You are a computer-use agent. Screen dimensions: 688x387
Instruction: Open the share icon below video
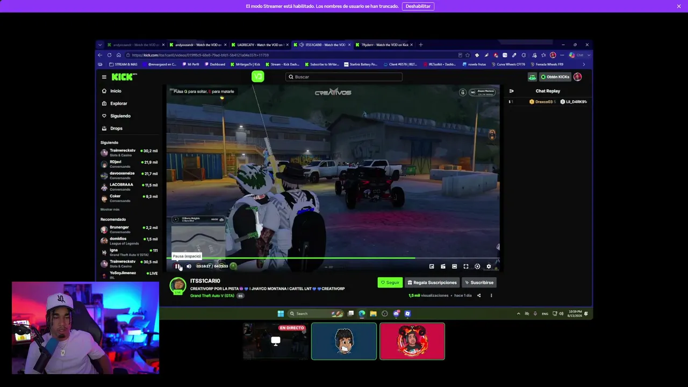pyautogui.click(x=479, y=295)
